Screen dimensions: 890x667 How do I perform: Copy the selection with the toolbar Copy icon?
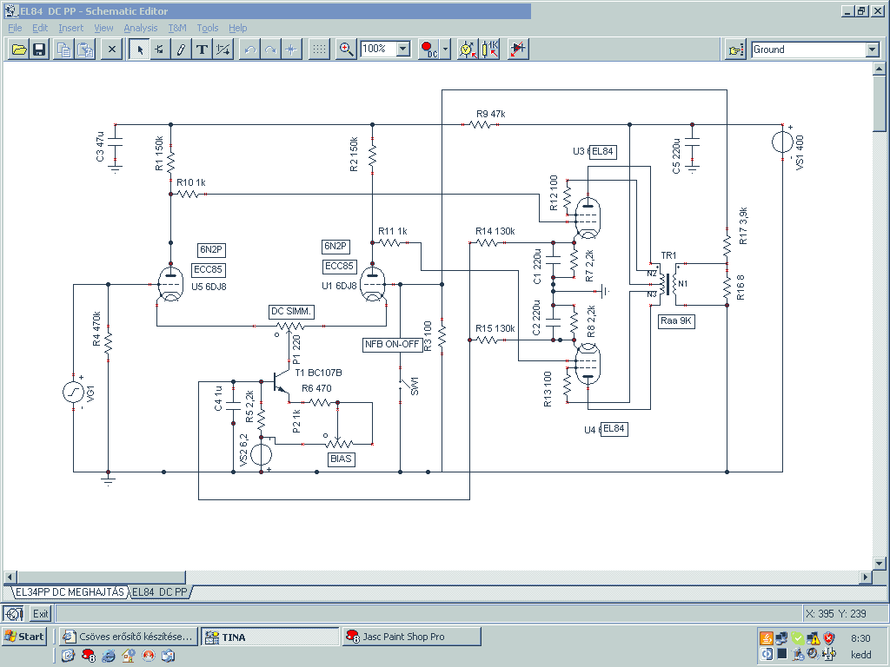click(x=64, y=50)
